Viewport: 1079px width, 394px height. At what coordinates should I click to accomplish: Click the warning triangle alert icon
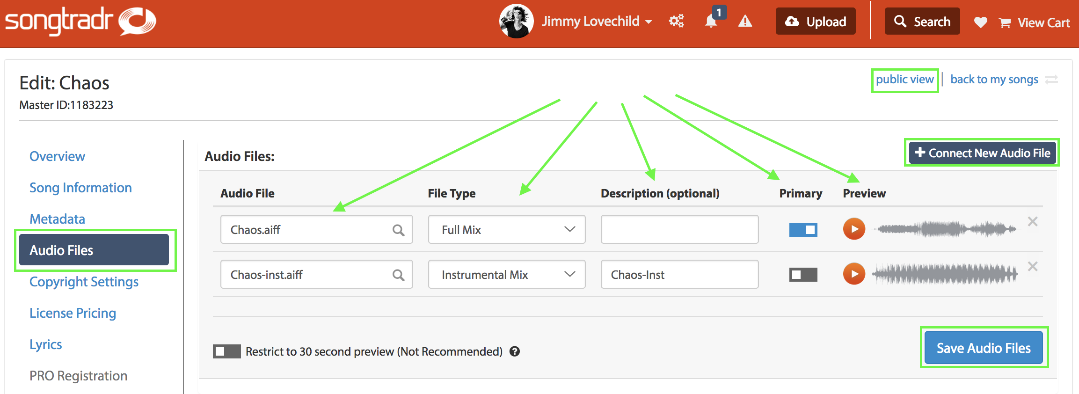745,21
